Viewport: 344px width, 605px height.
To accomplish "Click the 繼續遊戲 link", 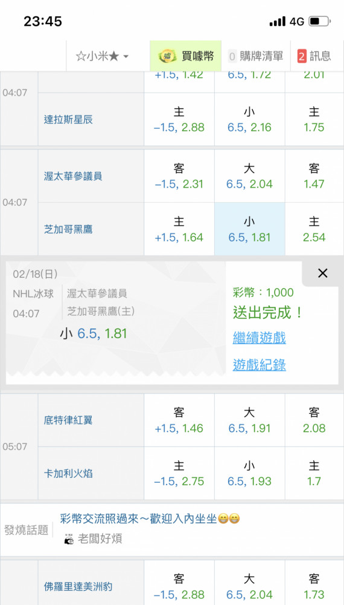I will coord(260,338).
